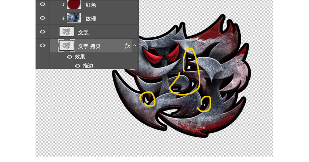309x162 pixels.
Task: Click the 效果 effects label
Action: pos(80,57)
